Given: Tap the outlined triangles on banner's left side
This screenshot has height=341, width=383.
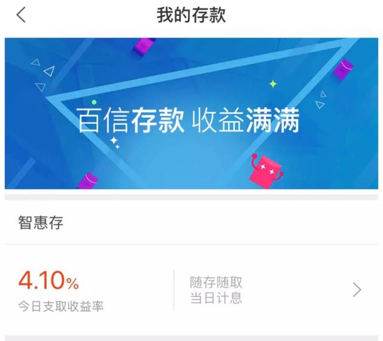Looking at the screenshot, I should pos(42,75).
